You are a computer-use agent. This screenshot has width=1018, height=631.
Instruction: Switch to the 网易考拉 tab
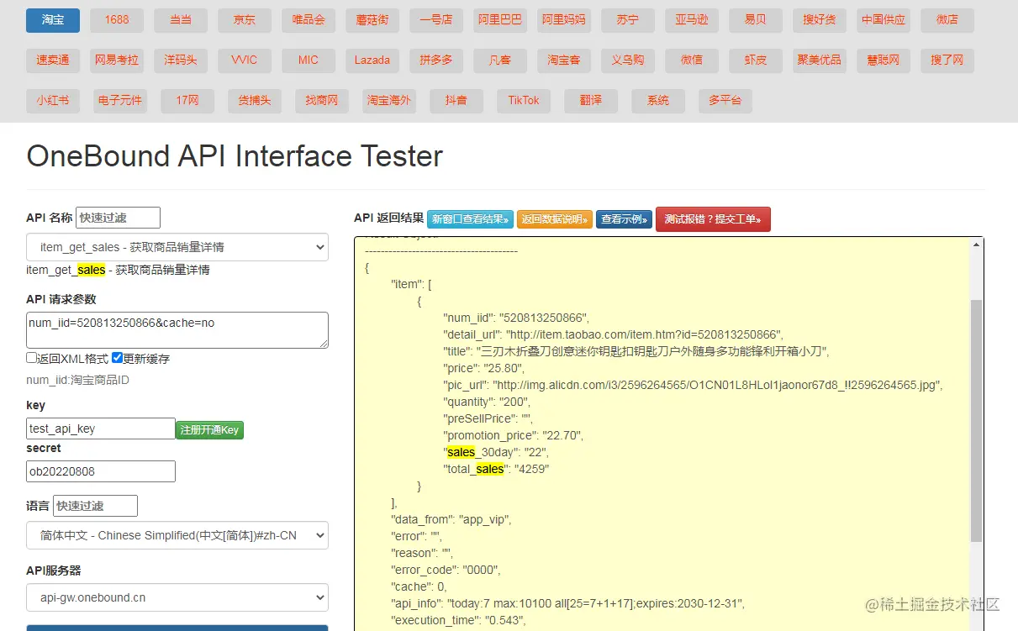117,60
